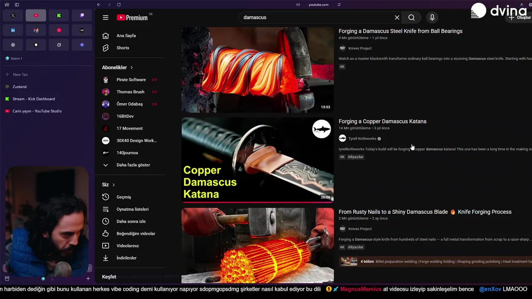Viewport: 532px width, 299px height.
Task: Open the YouTube Music pinned tab
Action: (59, 30)
